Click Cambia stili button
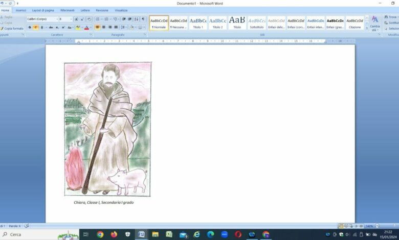This screenshot has width=399, height=240. 375,23
